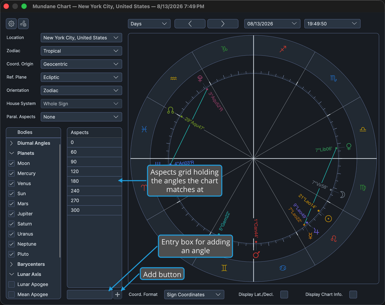
Task: Select the Moon crescent glyph in the chart
Action: click(342, 195)
